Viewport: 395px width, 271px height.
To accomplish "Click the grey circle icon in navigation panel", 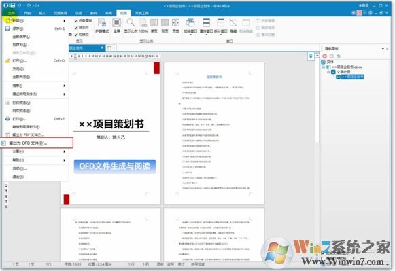I will point(332,56).
